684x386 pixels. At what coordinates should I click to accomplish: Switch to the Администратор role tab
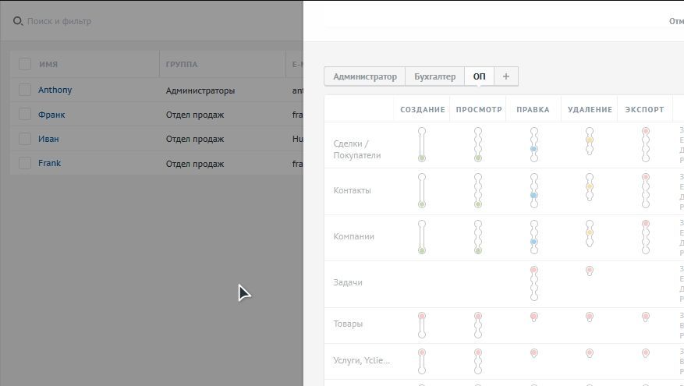click(x=364, y=76)
